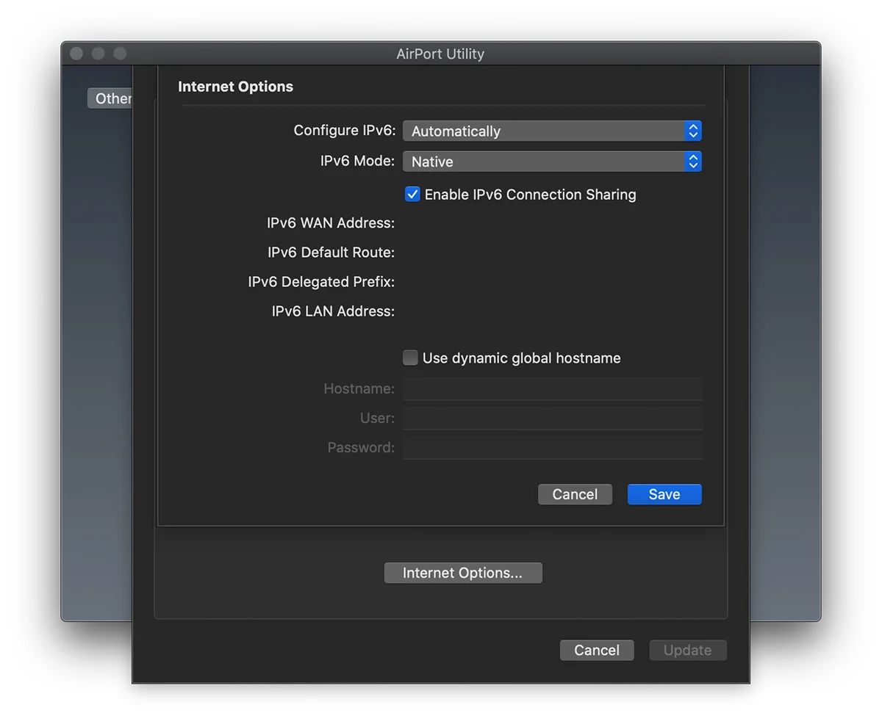Click Cancel next to the Save button

coord(575,494)
